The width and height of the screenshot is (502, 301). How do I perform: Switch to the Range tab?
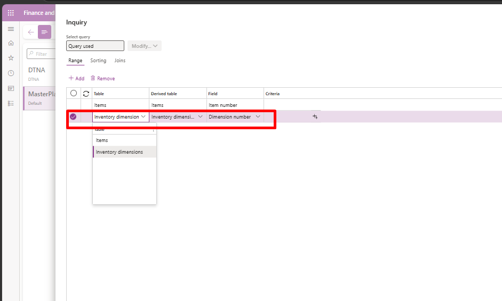coord(75,61)
